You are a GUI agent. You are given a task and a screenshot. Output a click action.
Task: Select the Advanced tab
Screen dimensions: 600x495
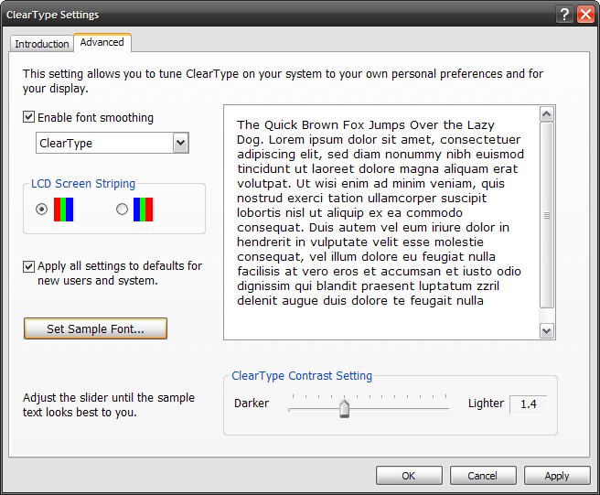pos(102,42)
